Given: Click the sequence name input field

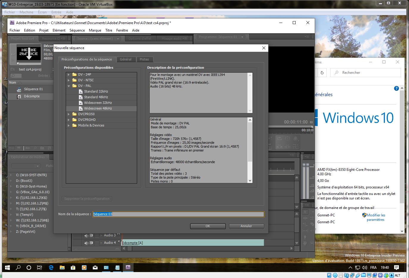Looking at the screenshot, I should click(x=178, y=214).
